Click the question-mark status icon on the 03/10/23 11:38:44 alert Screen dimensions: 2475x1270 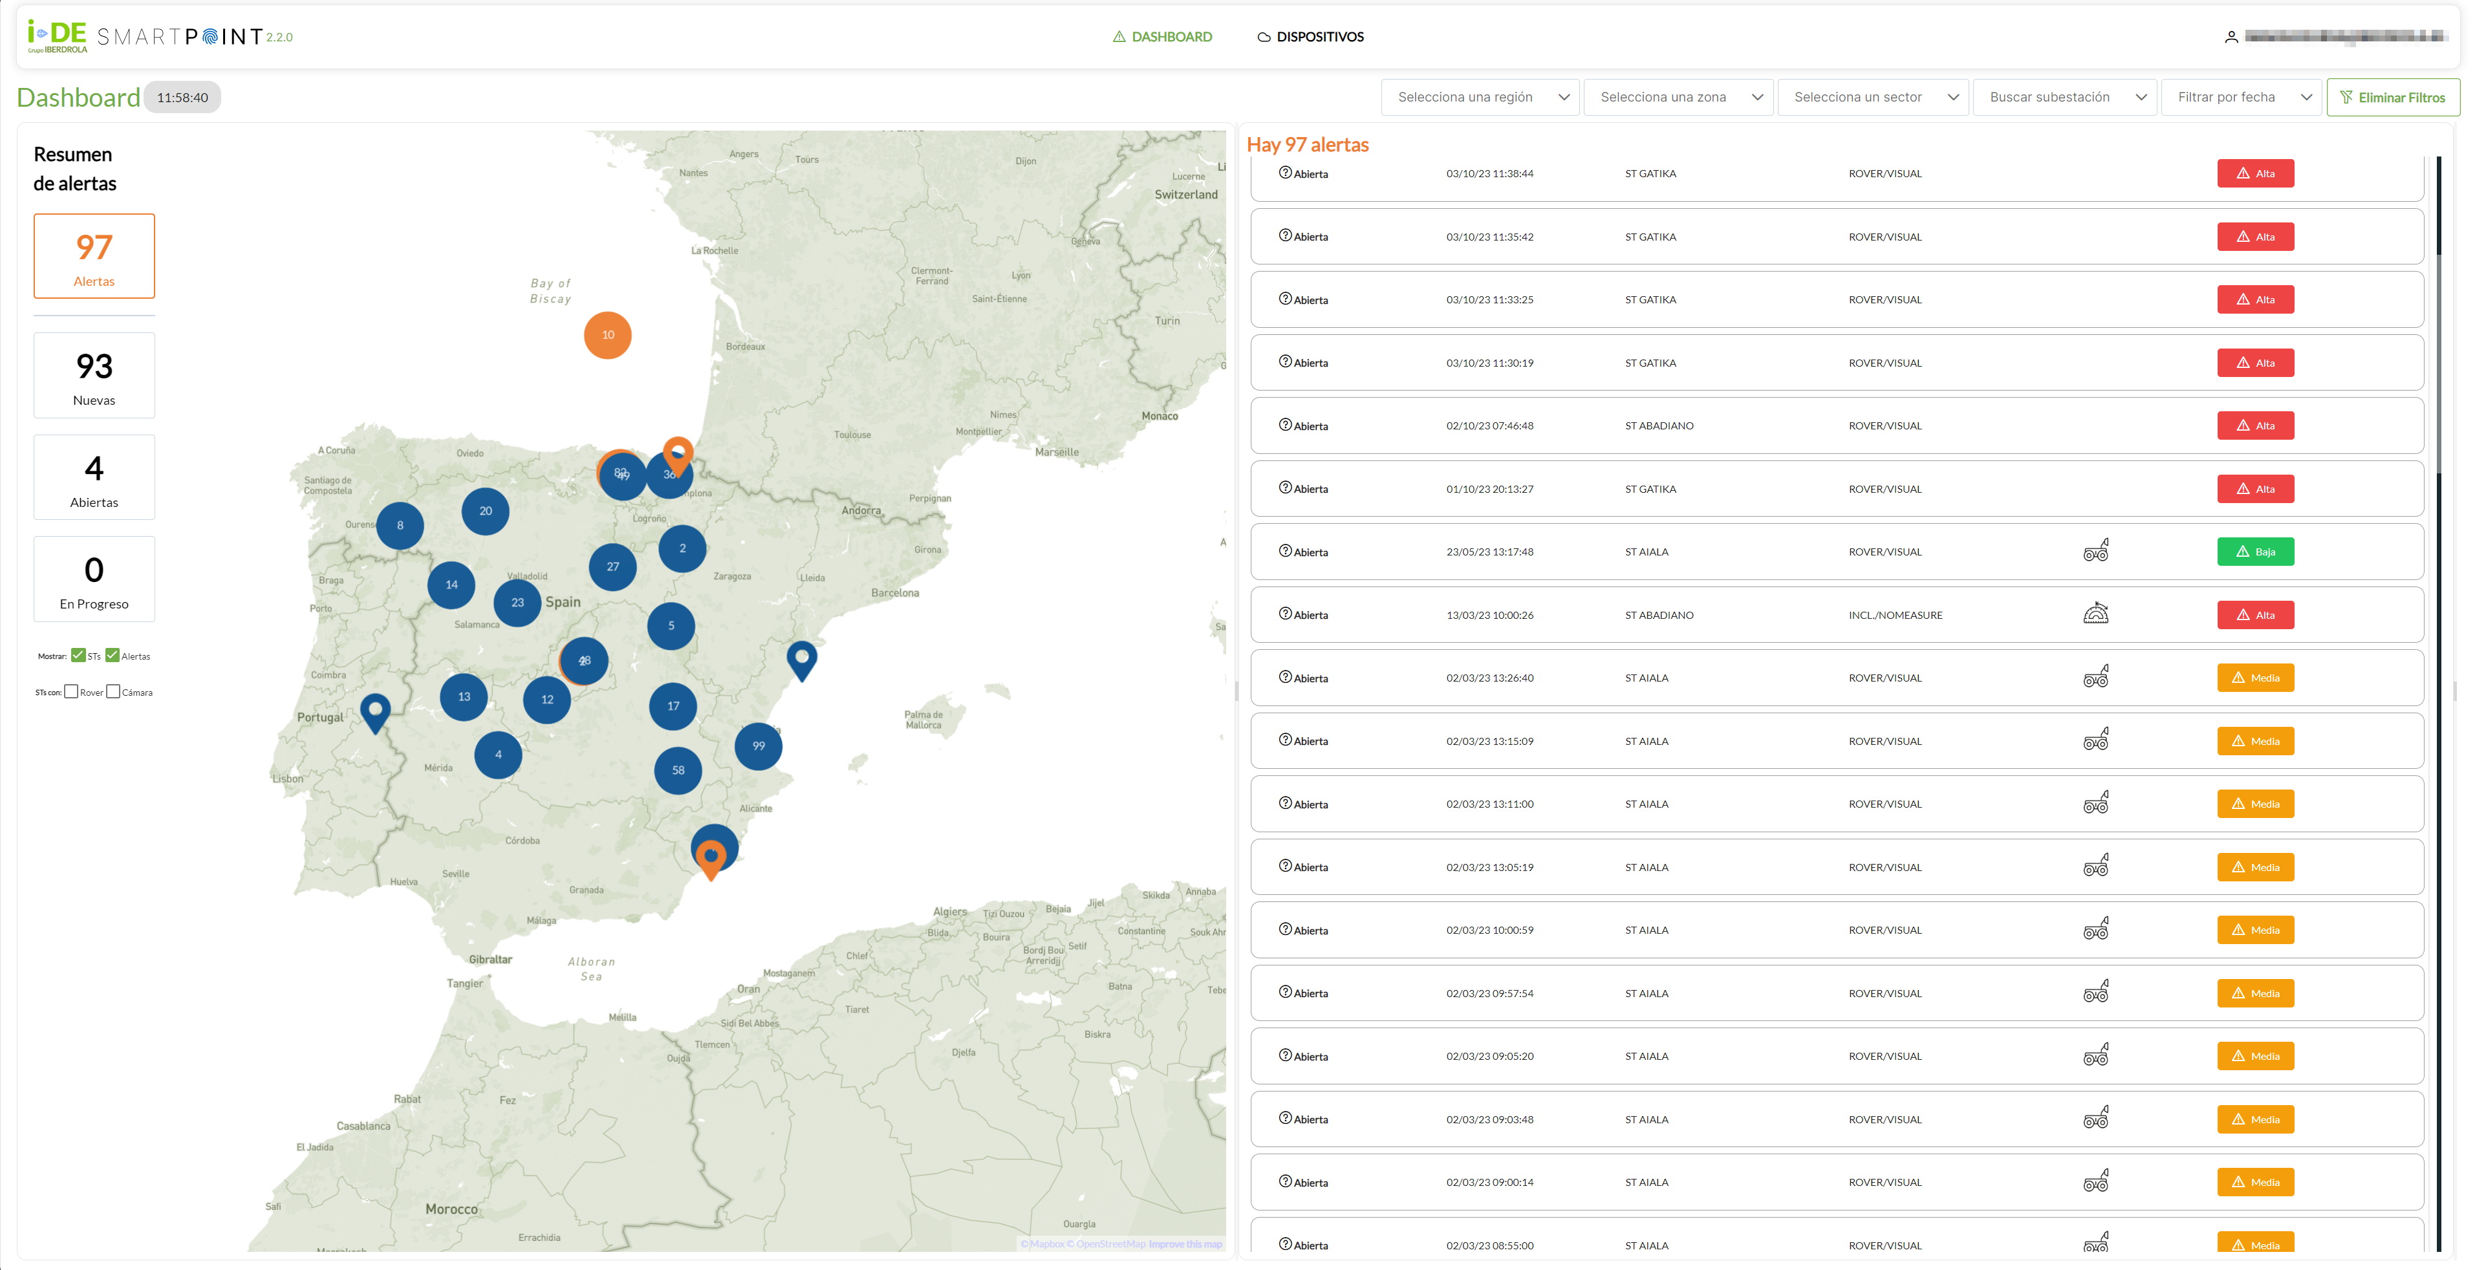[x=1284, y=173]
